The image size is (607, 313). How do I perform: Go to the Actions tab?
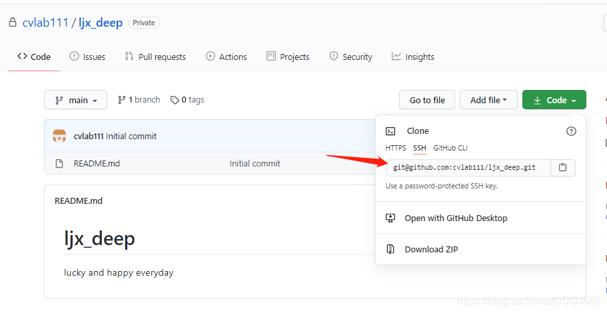(x=227, y=57)
